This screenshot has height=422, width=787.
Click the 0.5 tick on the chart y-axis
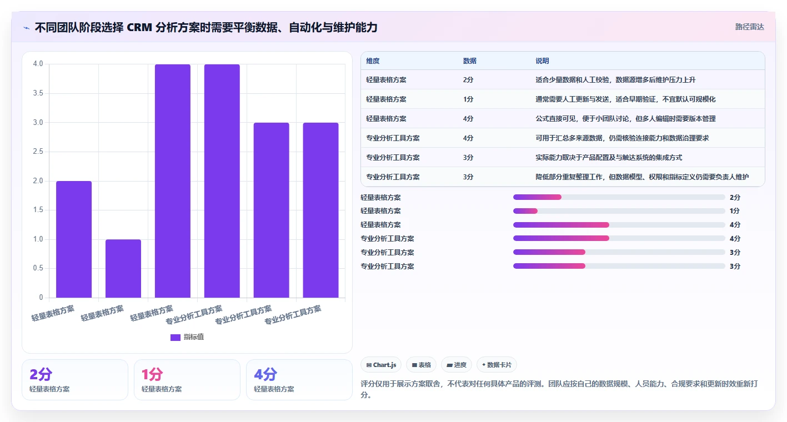pyautogui.click(x=38, y=268)
